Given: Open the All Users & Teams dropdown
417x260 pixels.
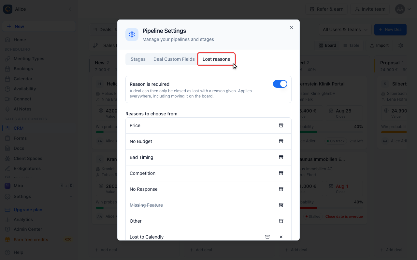Looking at the screenshot, I should point(345,30).
